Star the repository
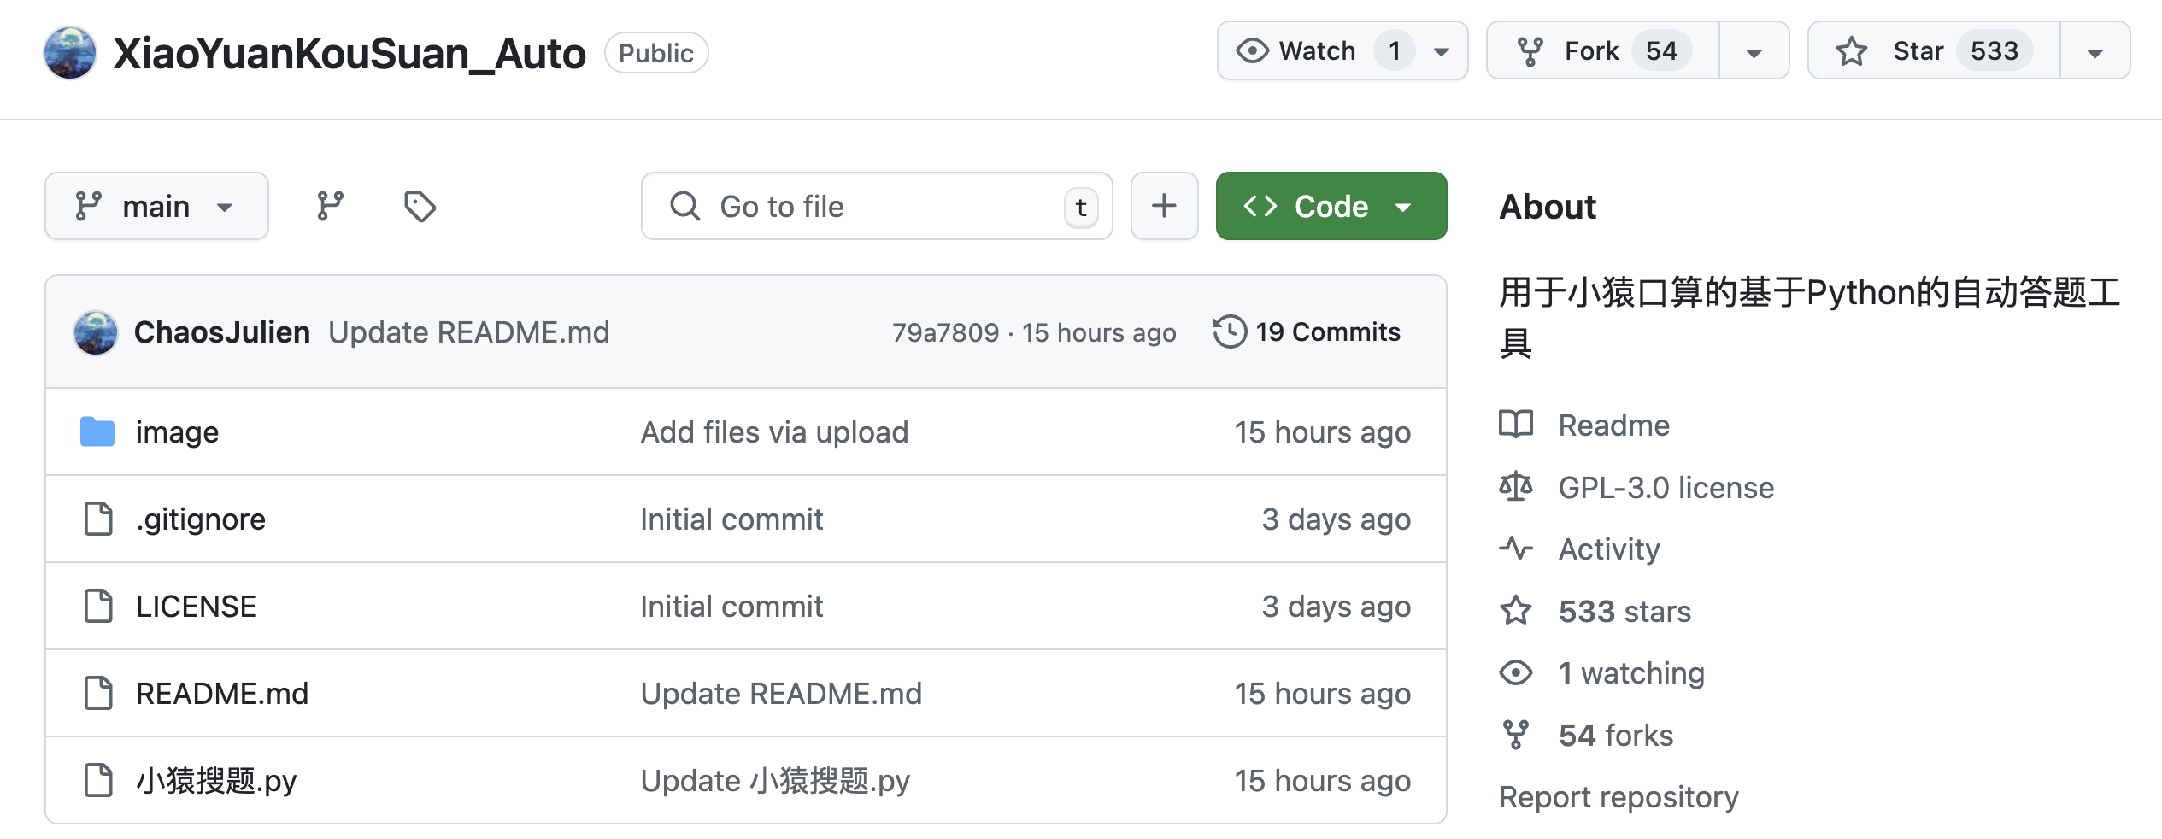Screen dimensions: 2162x839 tap(1934, 51)
